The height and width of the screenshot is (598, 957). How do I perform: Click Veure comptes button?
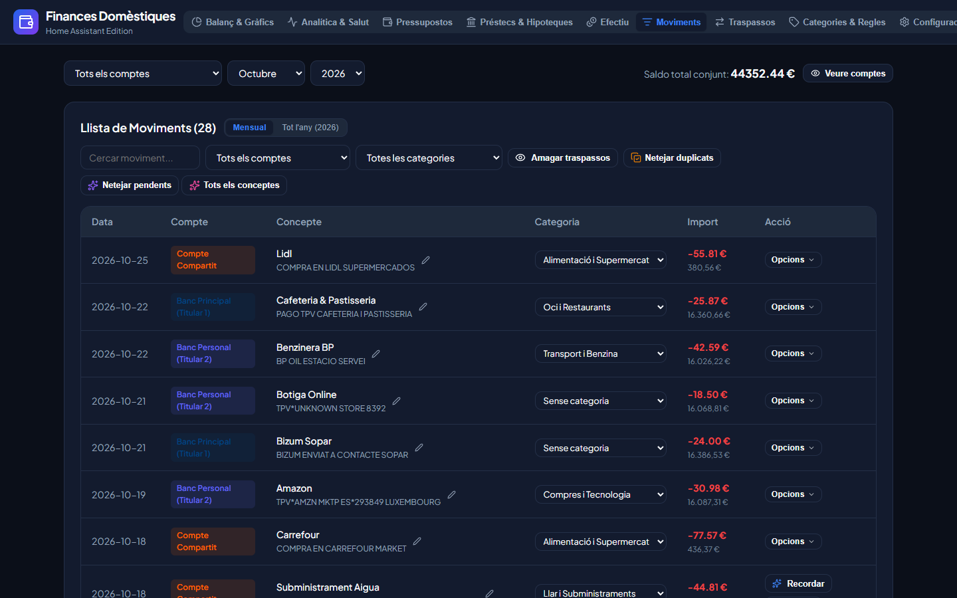pyautogui.click(x=847, y=73)
